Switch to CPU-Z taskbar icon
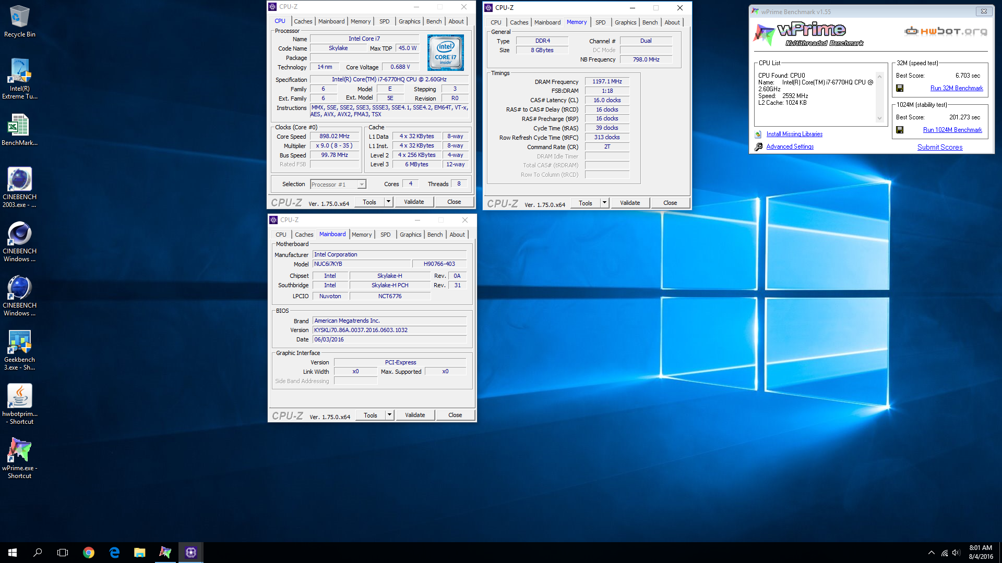 pos(190,553)
